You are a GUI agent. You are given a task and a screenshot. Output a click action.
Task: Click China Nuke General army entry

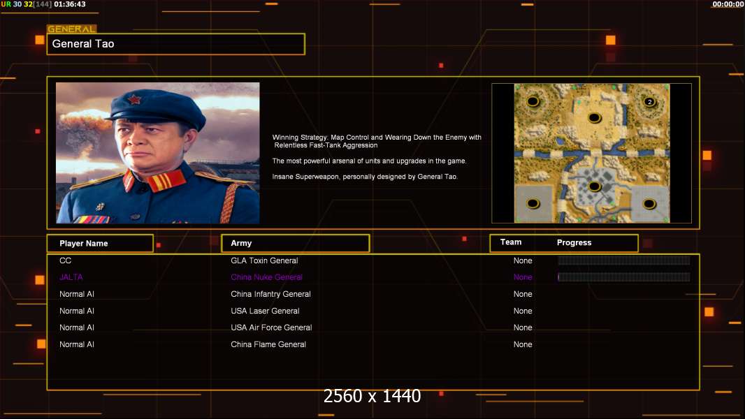[x=266, y=277]
